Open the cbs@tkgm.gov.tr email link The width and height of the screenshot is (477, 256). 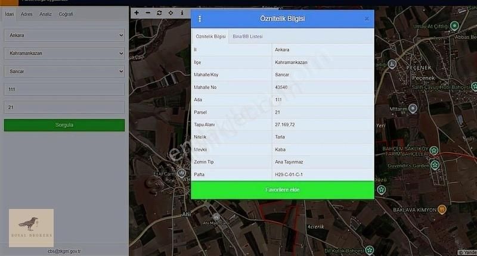point(64,251)
